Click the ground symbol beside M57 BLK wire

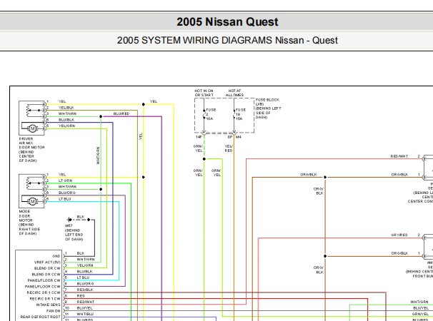coord(69,220)
